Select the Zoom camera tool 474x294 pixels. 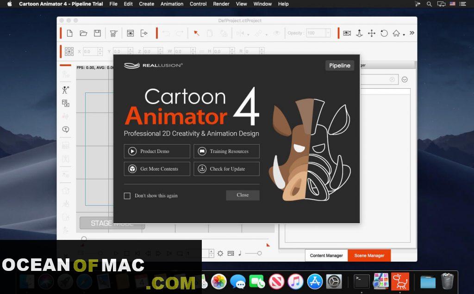point(359,33)
